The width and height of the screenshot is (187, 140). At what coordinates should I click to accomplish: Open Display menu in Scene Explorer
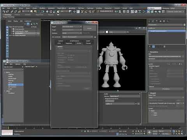point(16,21)
